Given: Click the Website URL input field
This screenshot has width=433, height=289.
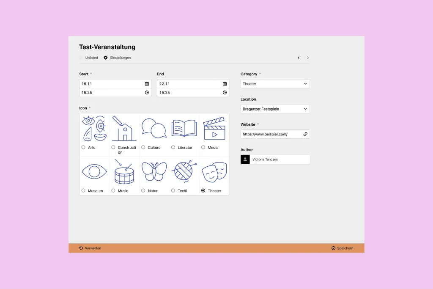Looking at the screenshot, I should [x=271, y=134].
